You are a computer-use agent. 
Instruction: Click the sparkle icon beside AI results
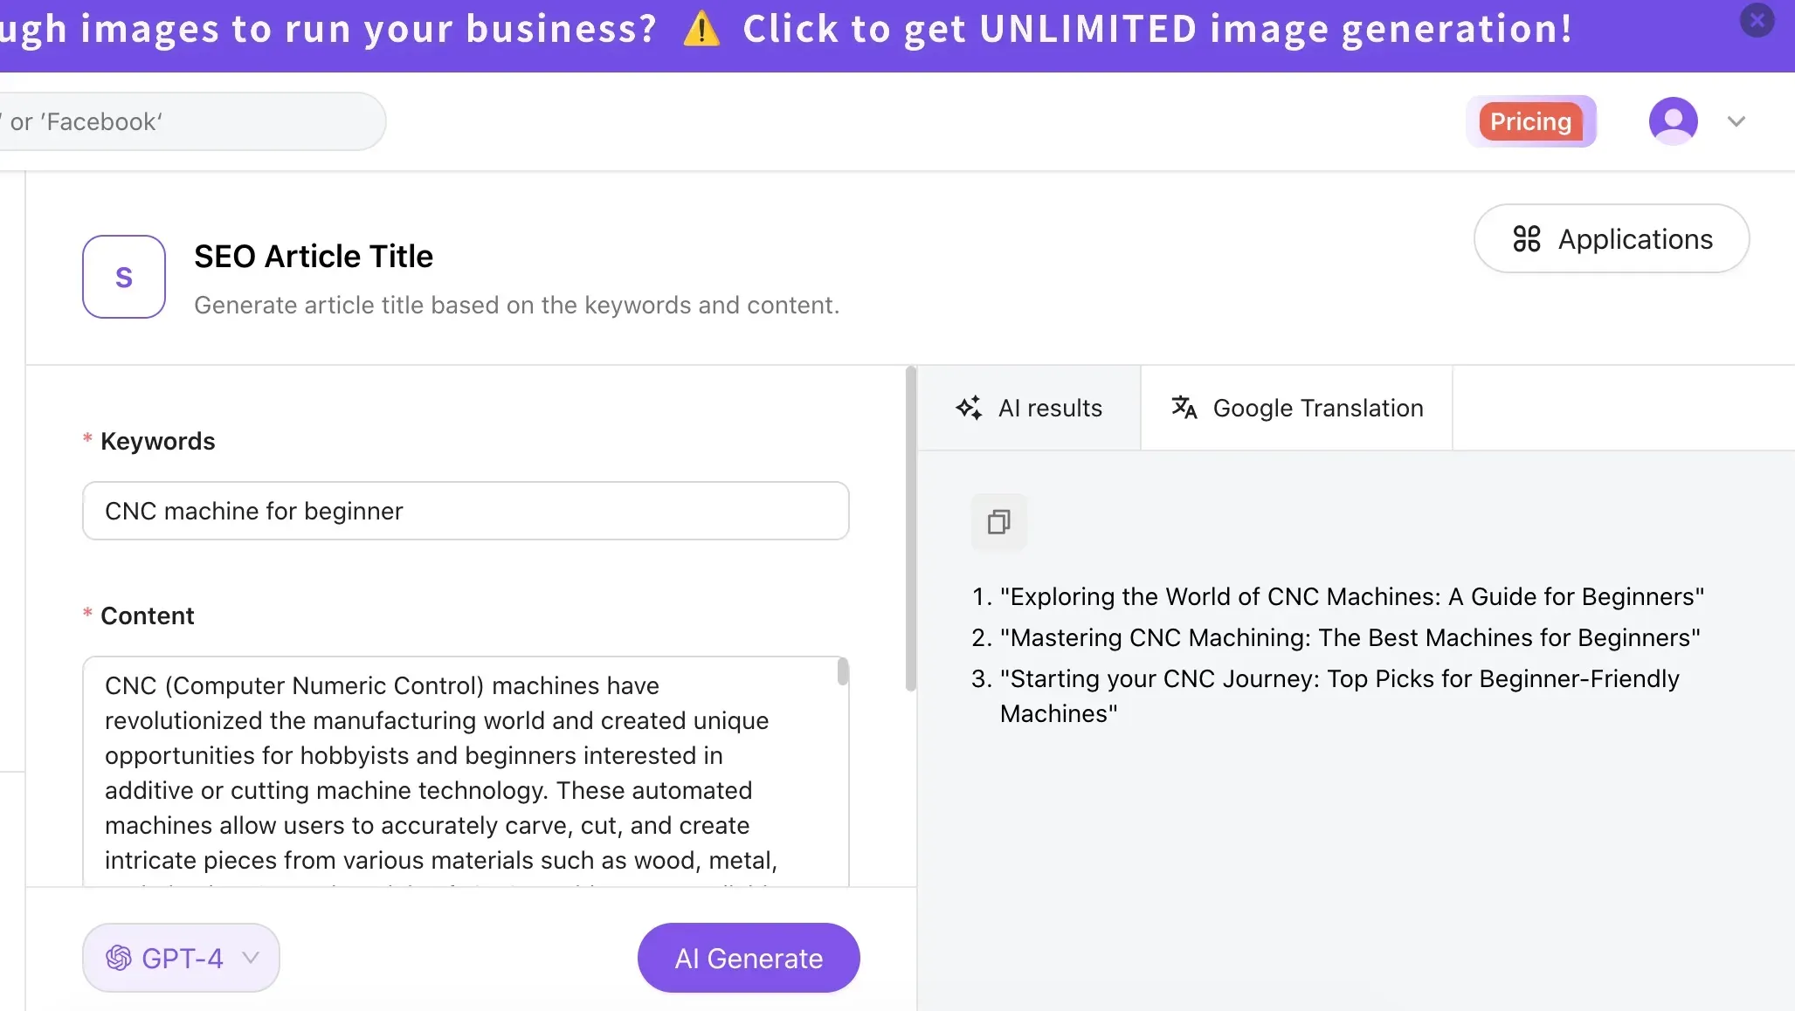(x=969, y=408)
